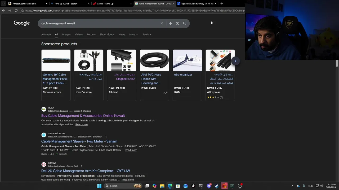Open the Google logo homepage

coord(22,23)
